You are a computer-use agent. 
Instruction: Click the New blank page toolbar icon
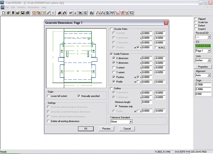pos(4,13)
